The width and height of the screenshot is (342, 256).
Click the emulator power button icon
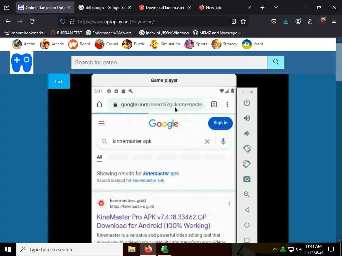click(247, 103)
